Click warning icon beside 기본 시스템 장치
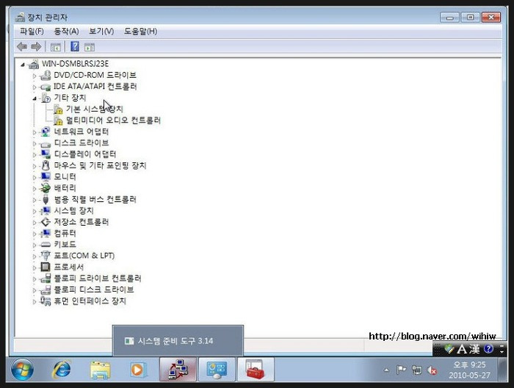514x388 pixels. tap(58, 109)
